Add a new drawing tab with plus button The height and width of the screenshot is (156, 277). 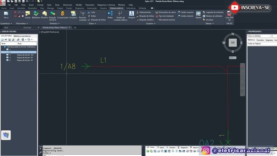coord(75,28)
